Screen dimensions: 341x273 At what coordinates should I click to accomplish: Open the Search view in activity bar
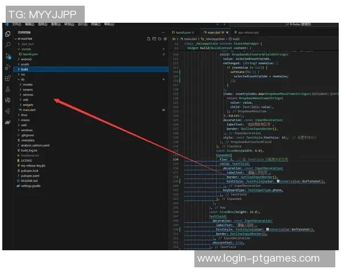point(7,44)
